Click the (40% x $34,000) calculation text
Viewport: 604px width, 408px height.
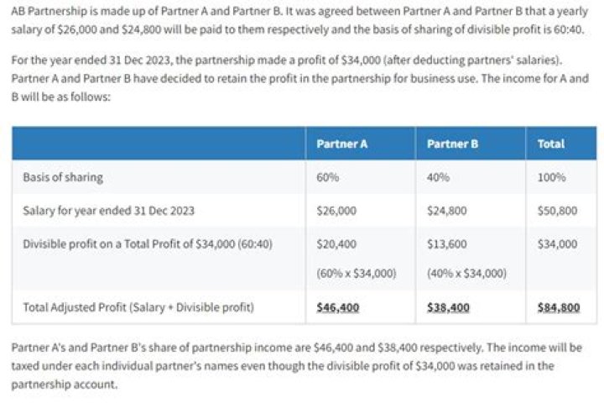(x=466, y=274)
